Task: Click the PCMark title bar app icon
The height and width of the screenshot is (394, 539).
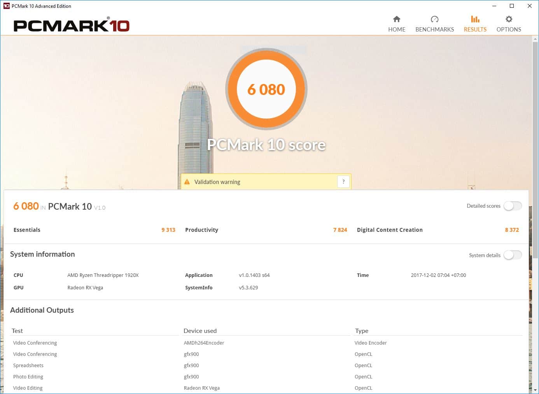Action: pos(6,6)
